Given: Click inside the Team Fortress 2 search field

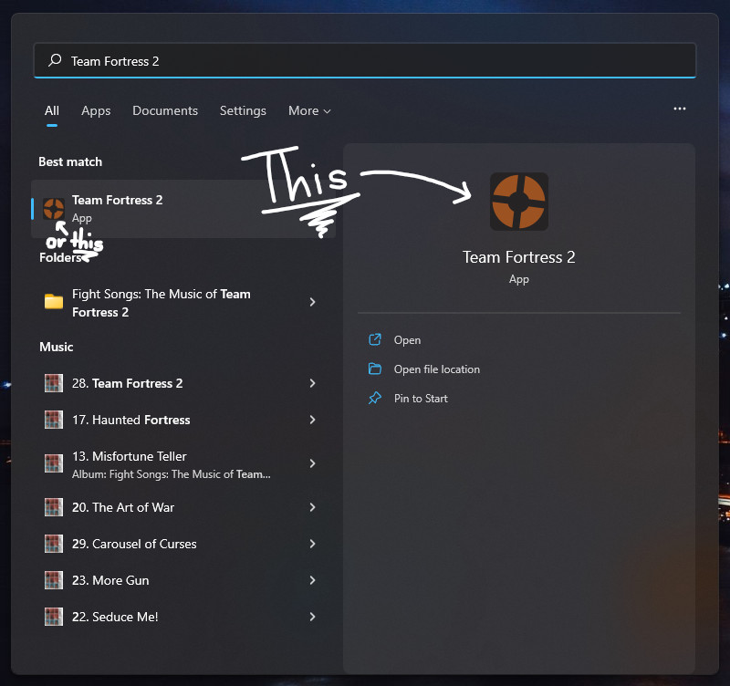Looking at the screenshot, I should coord(274,60).
